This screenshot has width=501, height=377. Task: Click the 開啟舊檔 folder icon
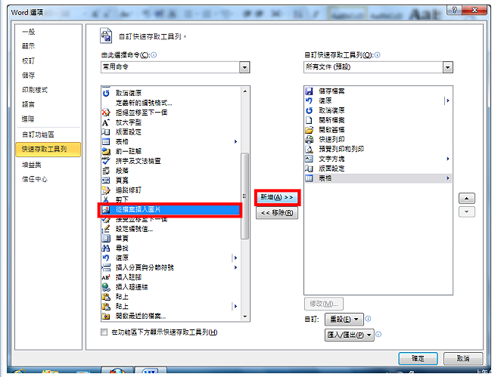click(x=309, y=130)
